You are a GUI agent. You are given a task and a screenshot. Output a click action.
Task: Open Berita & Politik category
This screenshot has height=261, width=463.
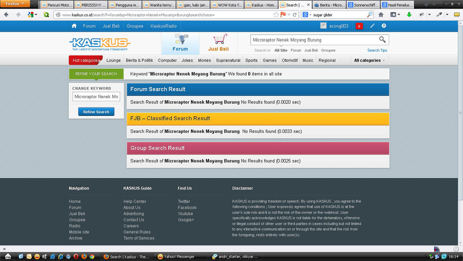[139, 60]
